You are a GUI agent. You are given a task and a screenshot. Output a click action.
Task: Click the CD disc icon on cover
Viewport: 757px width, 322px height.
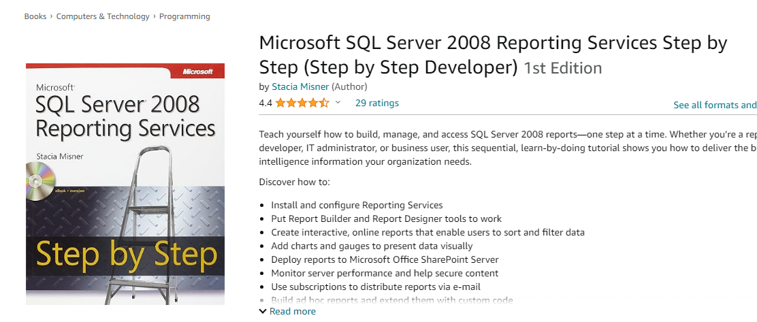coord(39,181)
